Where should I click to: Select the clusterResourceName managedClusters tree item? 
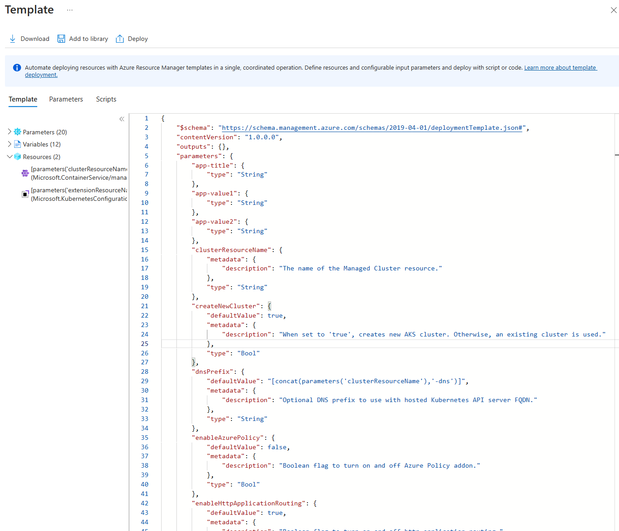tap(79, 173)
